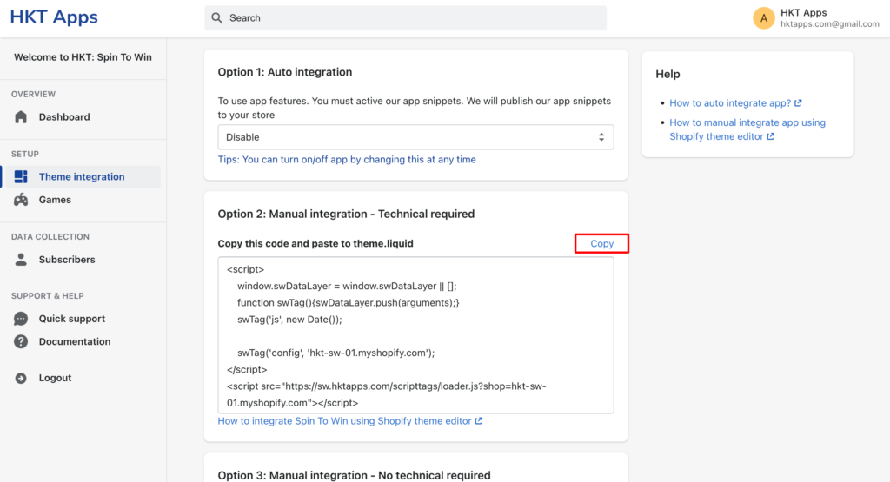890x482 pixels.
Task: Click the Subscribers person icon
Action: (21, 260)
